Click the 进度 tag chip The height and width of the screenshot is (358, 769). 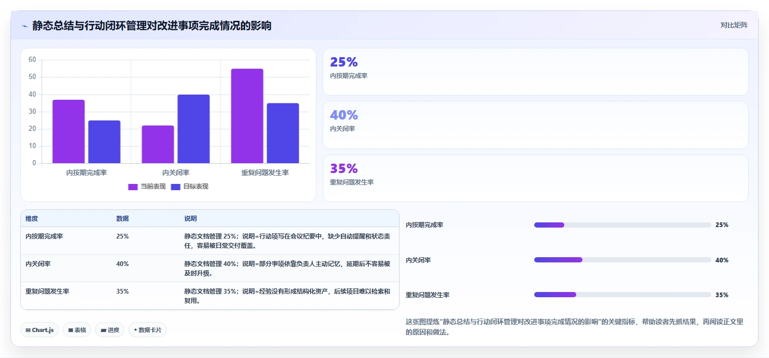pyautogui.click(x=110, y=330)
